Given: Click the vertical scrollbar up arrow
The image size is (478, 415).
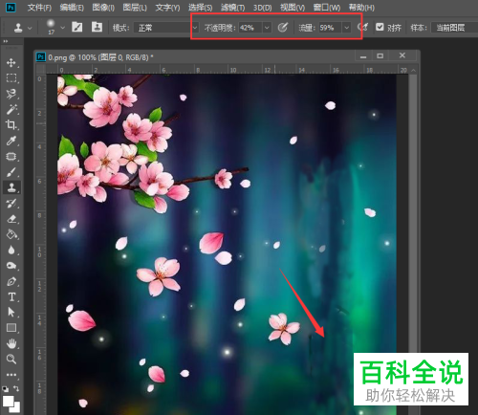Looking at the screenshot, I should point(413,70).
